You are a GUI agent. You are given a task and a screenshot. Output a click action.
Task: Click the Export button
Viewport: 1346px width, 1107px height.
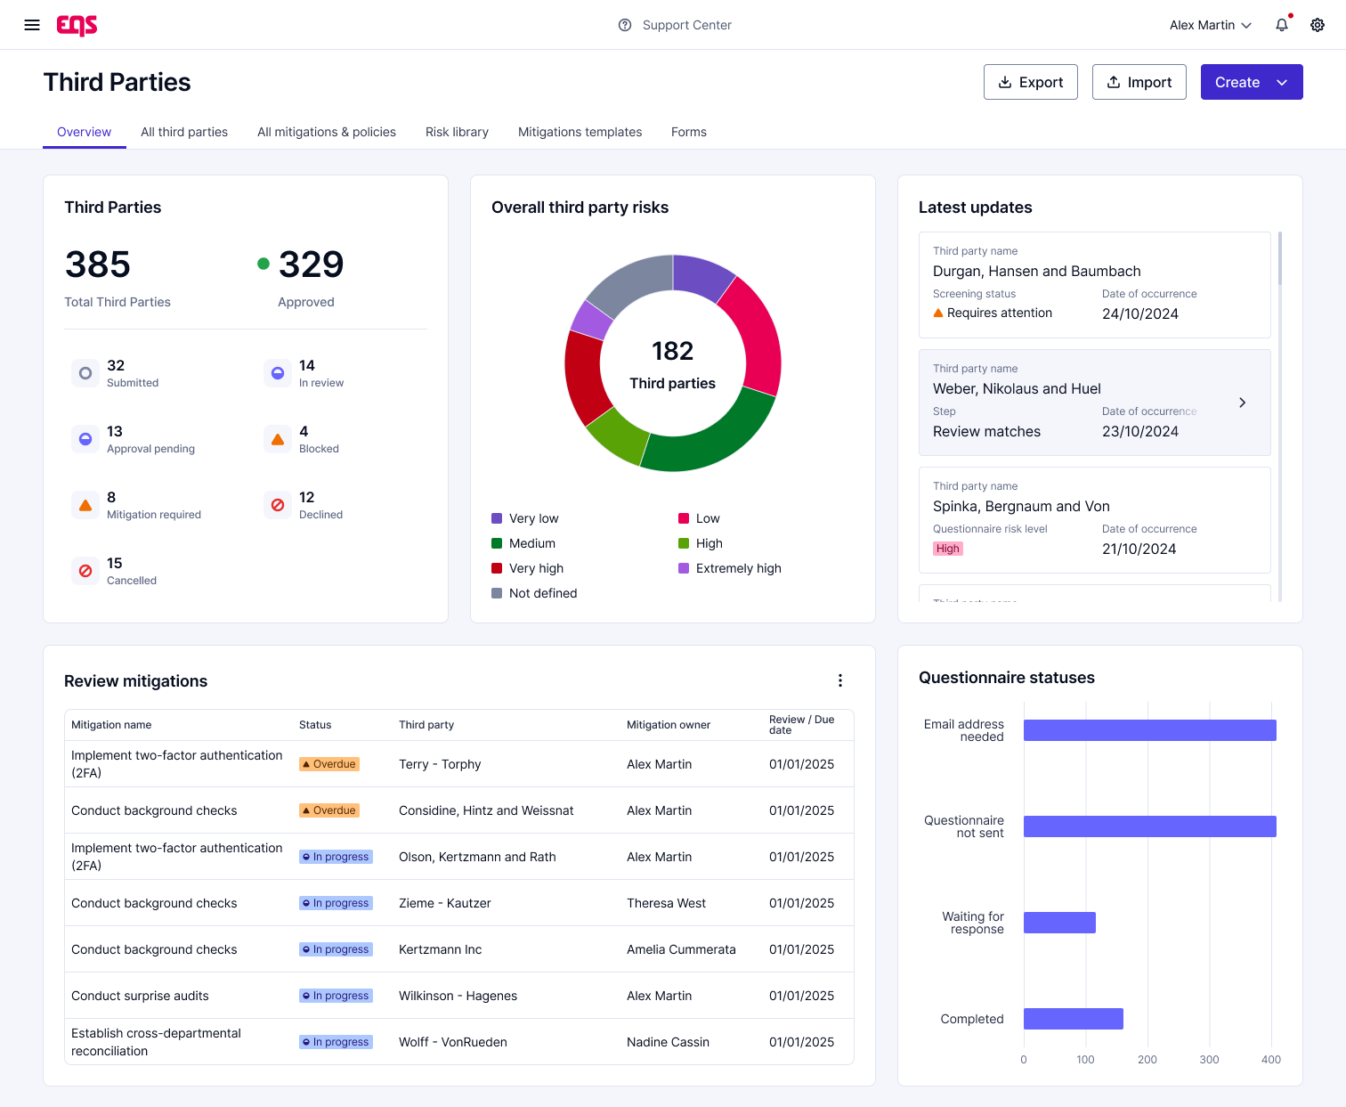[x=1030, y=82]
